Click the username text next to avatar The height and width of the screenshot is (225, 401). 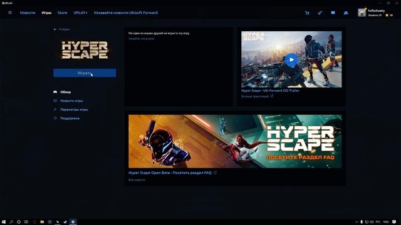pyautogui.click(x=377, y=11)
